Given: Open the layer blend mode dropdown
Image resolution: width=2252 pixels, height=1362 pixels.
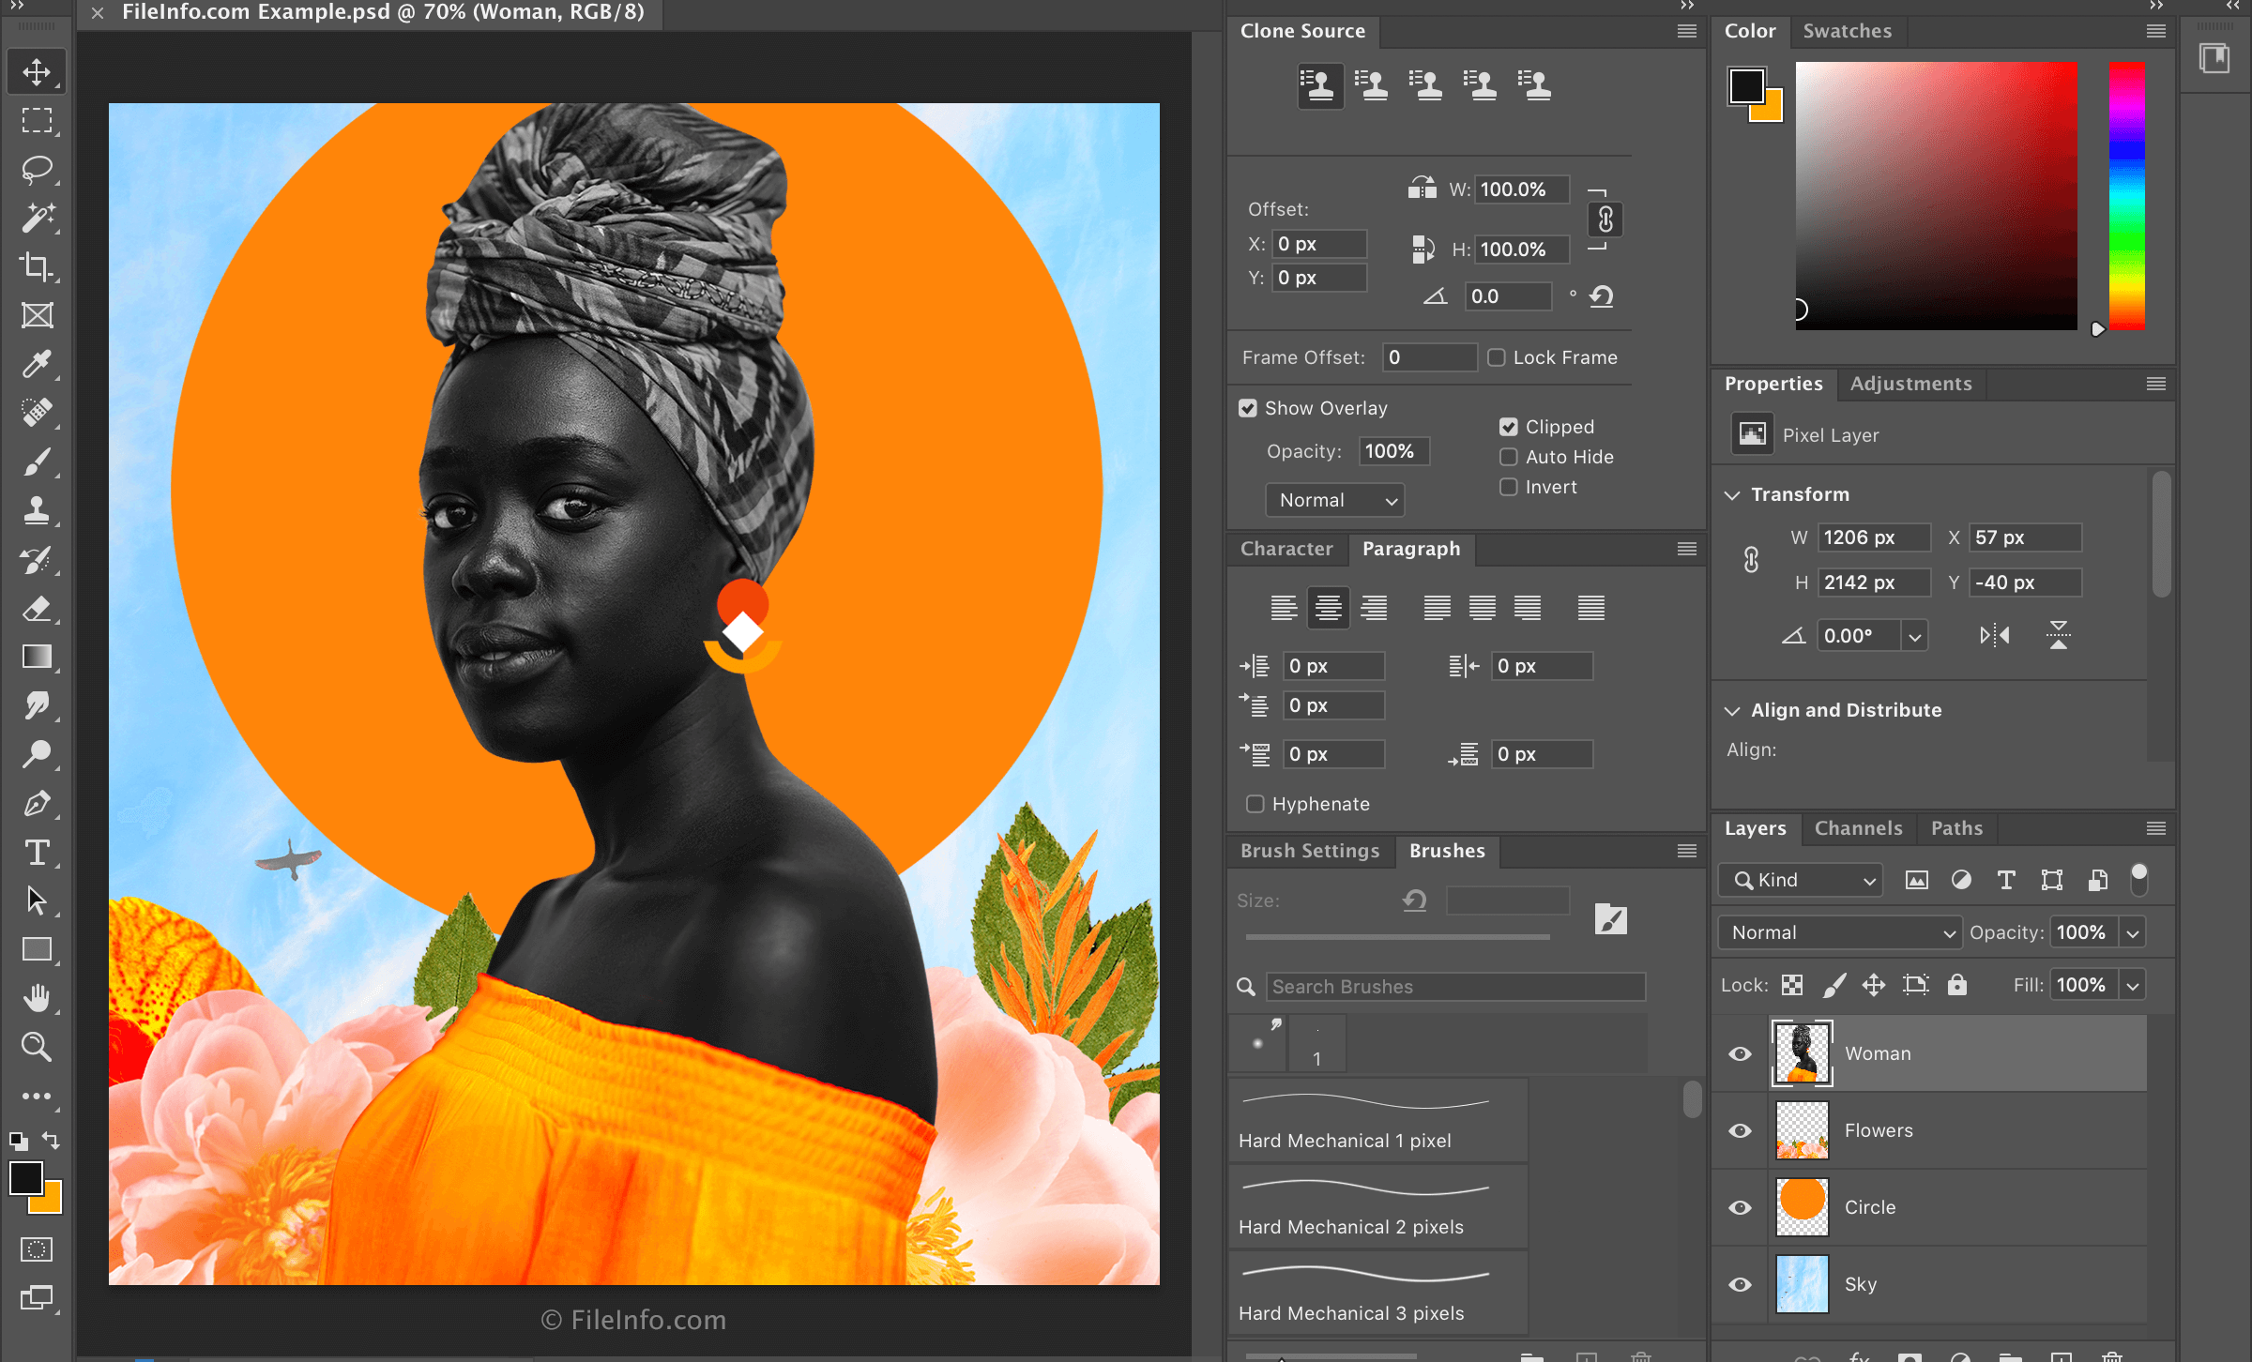Looking at the screenshot, I should [1839, 932].
